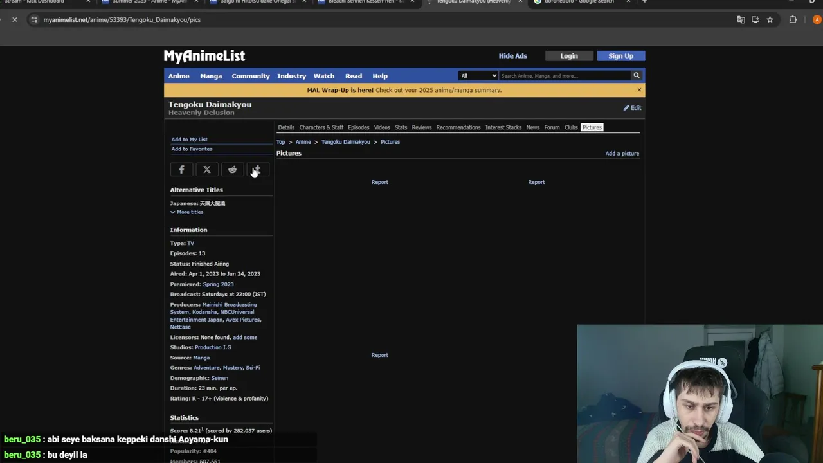Open the Read main menu
The height and width of the screenshot is (463, 823).
(354, 76)
